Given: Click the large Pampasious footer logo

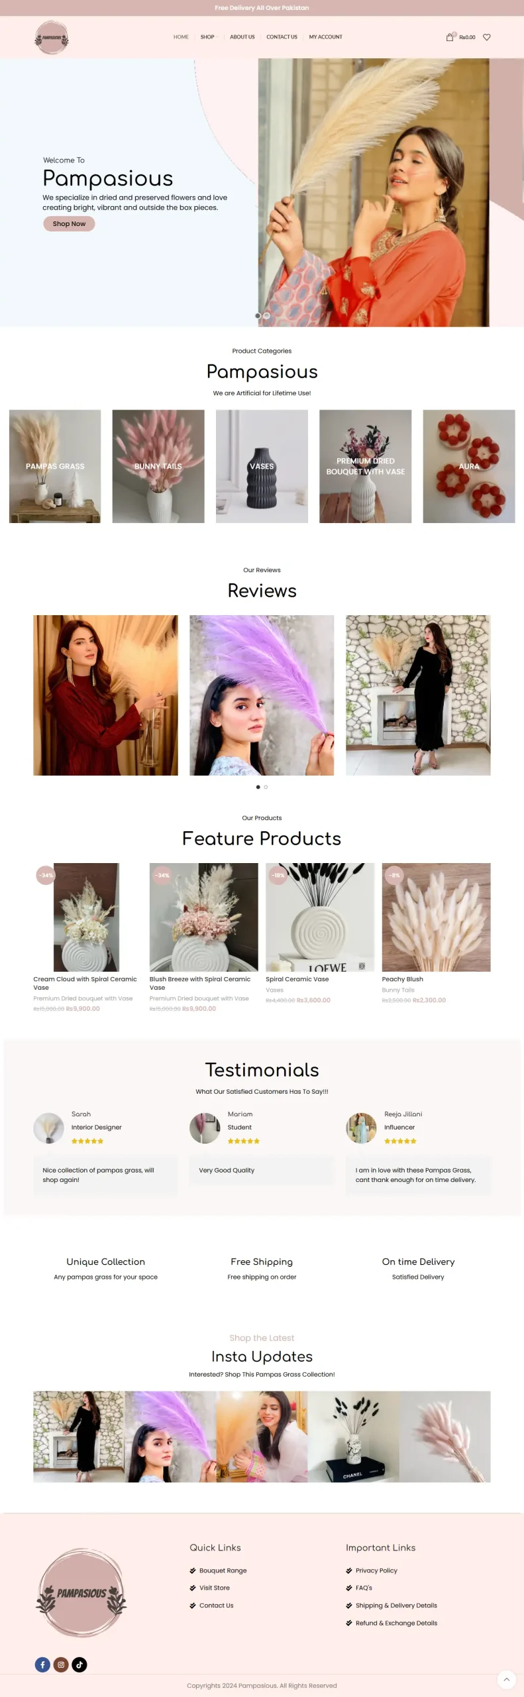Looking at the screenshot, I should tap(81, 1592).
